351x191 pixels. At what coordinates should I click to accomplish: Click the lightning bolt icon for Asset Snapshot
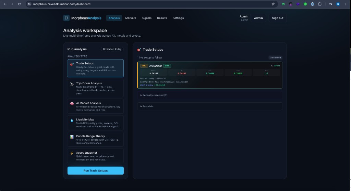[x=72, y=153]
